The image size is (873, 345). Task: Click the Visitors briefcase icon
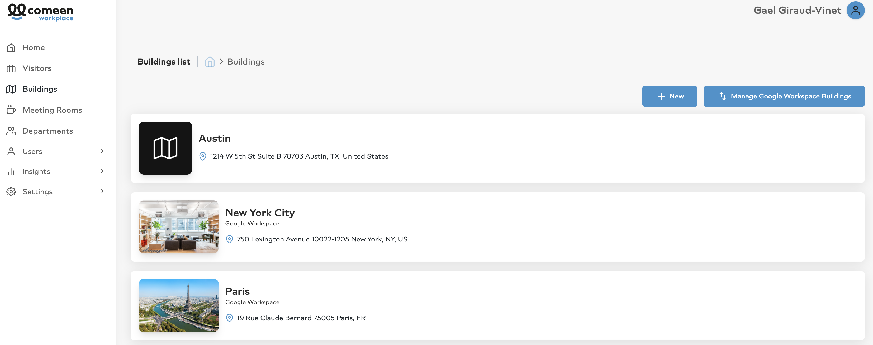click(11, 69)
